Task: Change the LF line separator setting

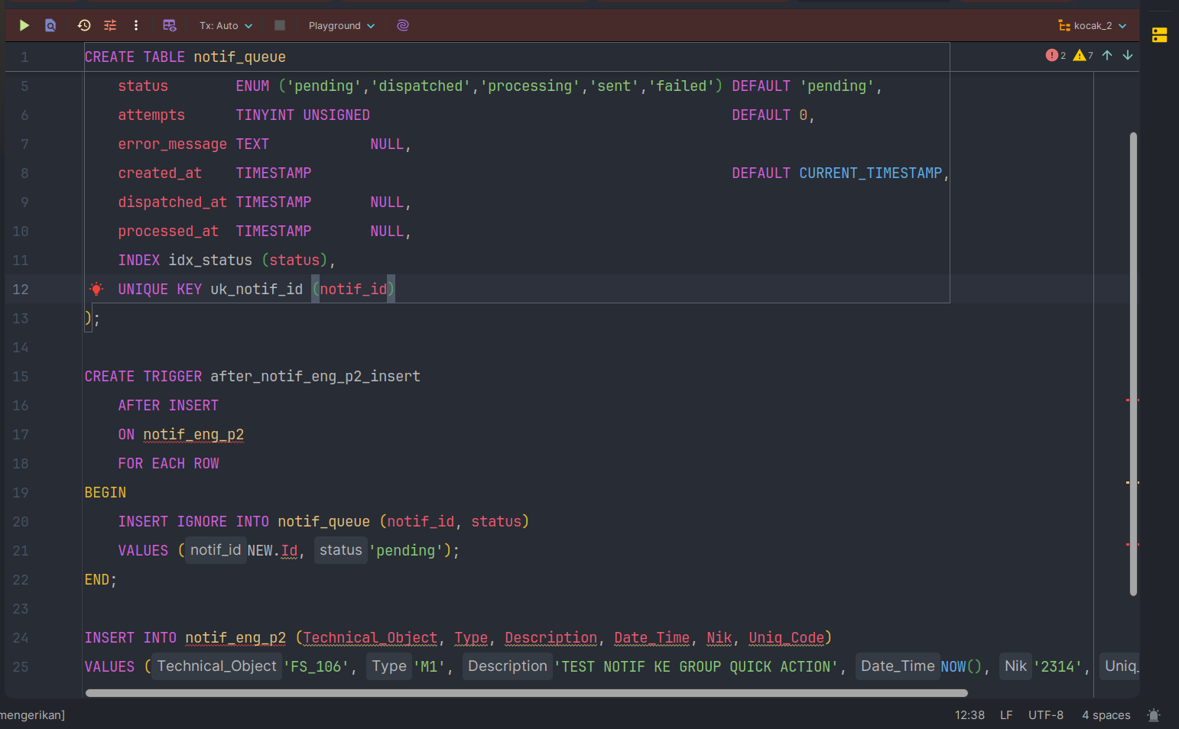Action: click(1006, 715)
